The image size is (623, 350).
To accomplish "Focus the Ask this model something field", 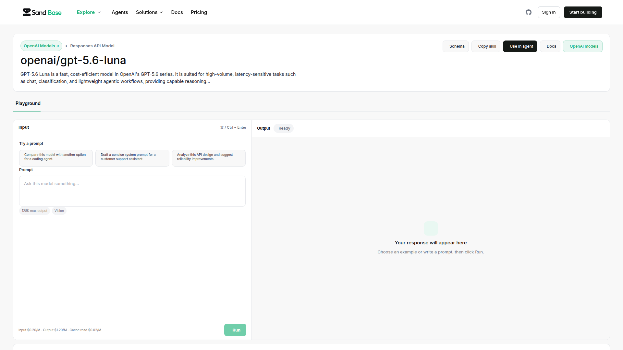I will pos(132,191).
